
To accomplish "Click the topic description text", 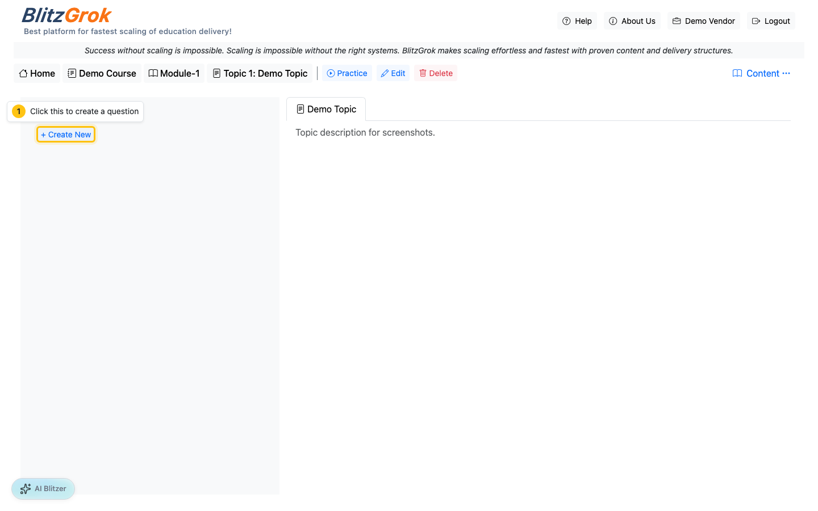I will click(365, 132).
